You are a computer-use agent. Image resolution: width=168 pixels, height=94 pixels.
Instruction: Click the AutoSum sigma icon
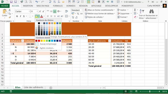coord(135,10)
